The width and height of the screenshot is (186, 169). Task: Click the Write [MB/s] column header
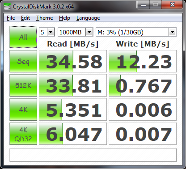143,44
